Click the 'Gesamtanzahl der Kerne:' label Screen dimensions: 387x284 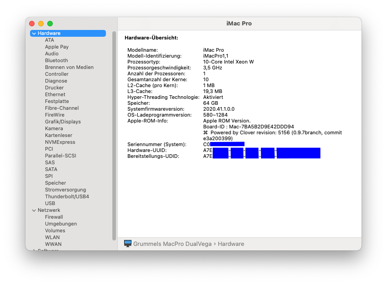157,79
